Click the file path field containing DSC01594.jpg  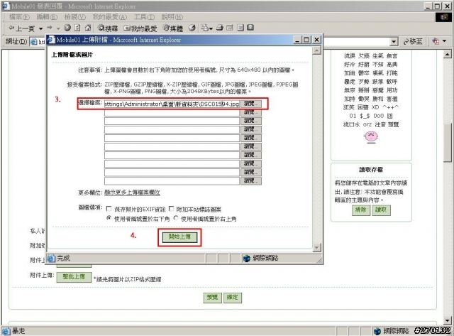click(172, 104)
